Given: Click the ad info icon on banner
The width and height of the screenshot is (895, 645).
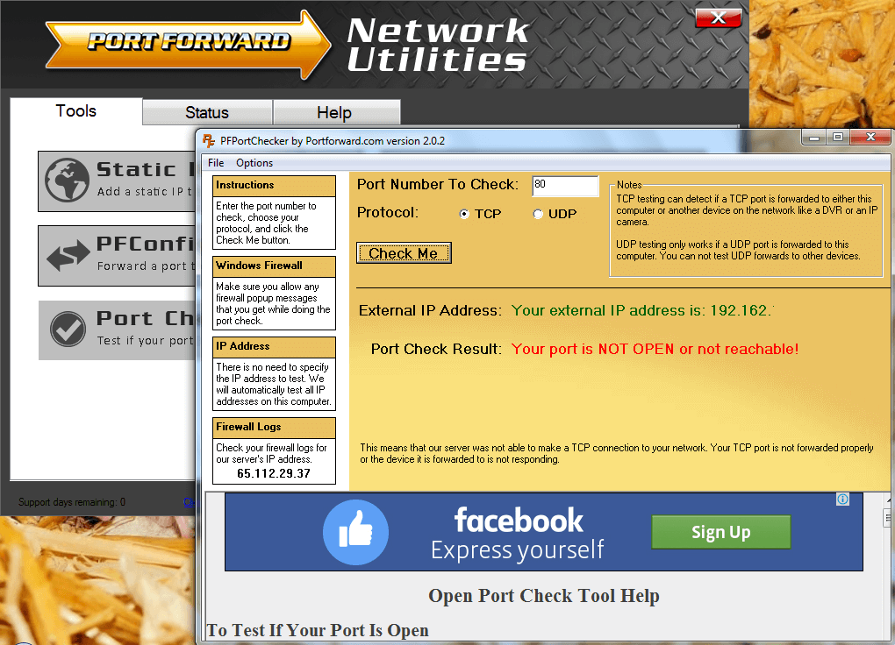Looking at the screenshot, I should tap(842, 500).
